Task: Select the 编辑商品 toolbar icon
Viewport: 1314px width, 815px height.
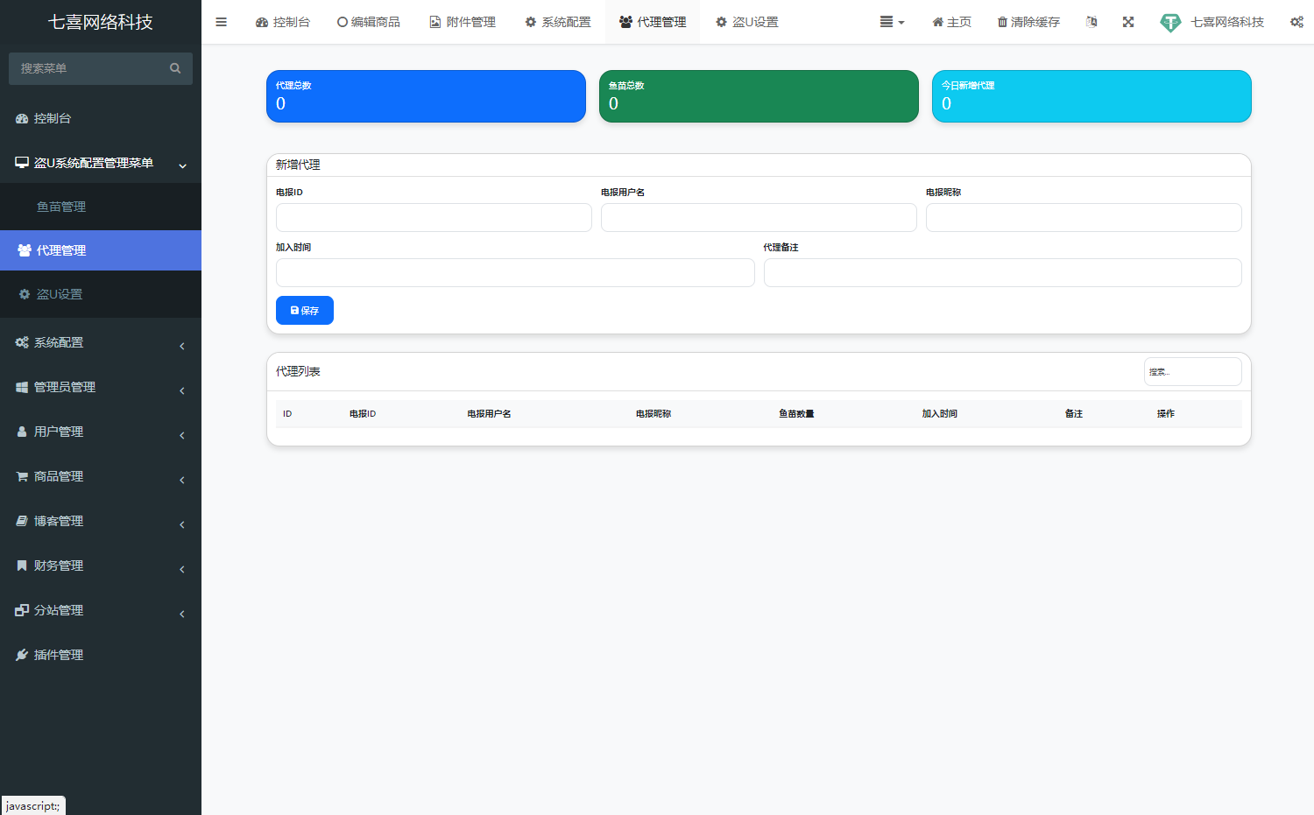Action: [x=368, y=22]
